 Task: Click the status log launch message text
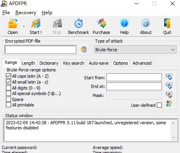[86, 125]
